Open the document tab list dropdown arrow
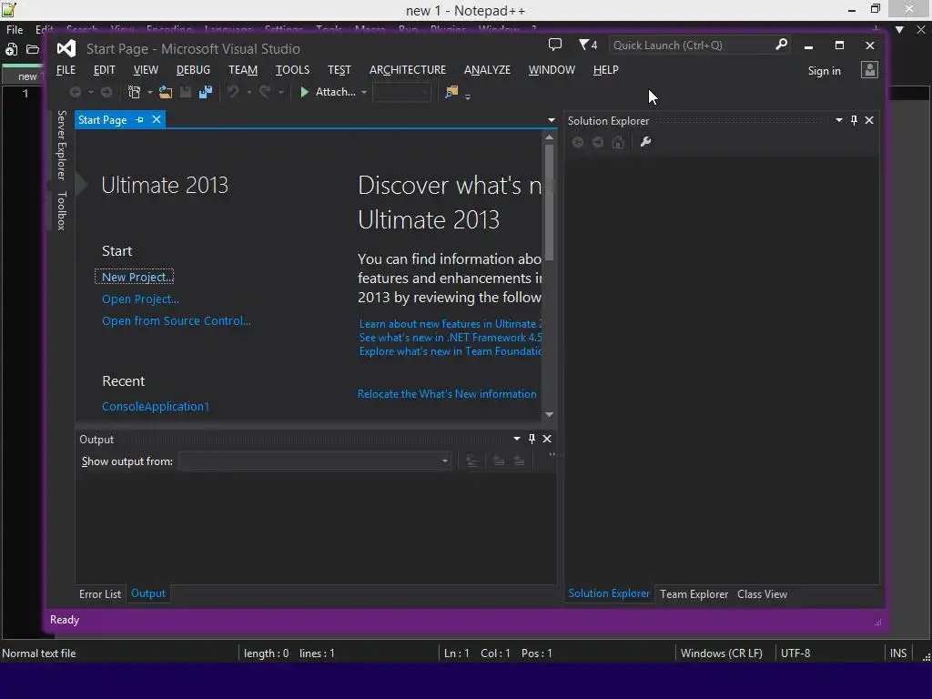 point(552,120)
